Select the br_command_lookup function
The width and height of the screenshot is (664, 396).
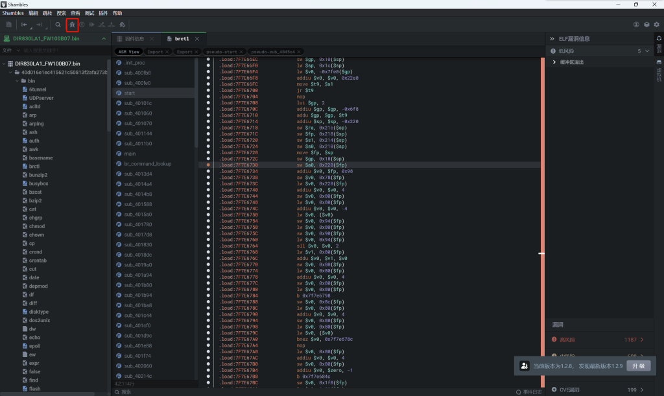[148, 164]
